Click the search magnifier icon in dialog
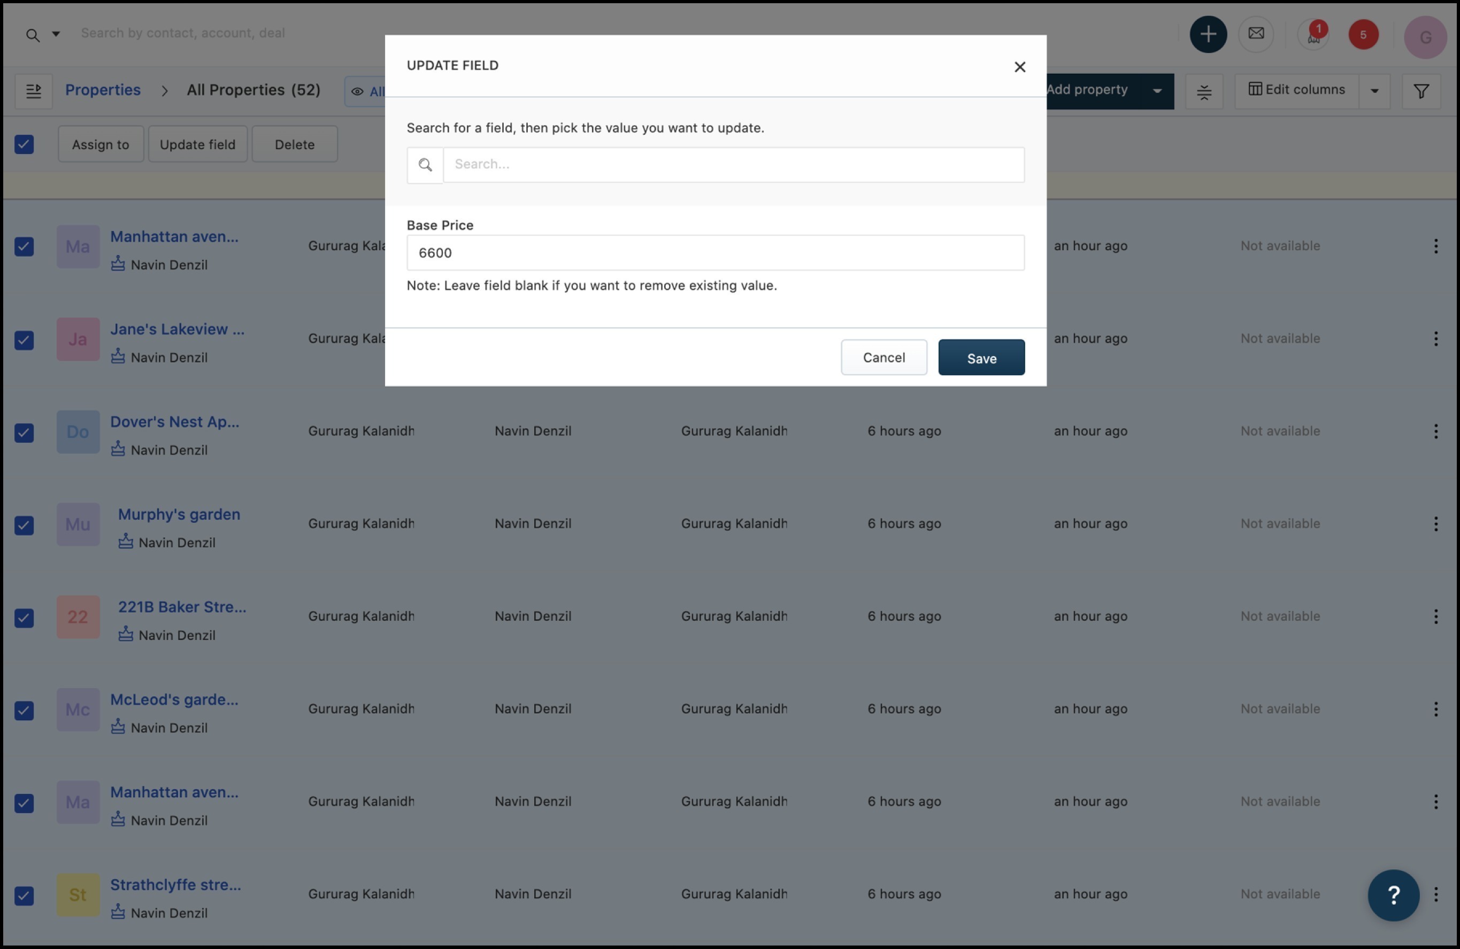This screenshot has width=1460, height=949. coord(425,165)
